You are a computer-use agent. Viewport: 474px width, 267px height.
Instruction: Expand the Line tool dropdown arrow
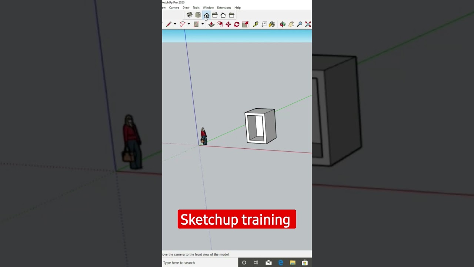pos(175,24)
